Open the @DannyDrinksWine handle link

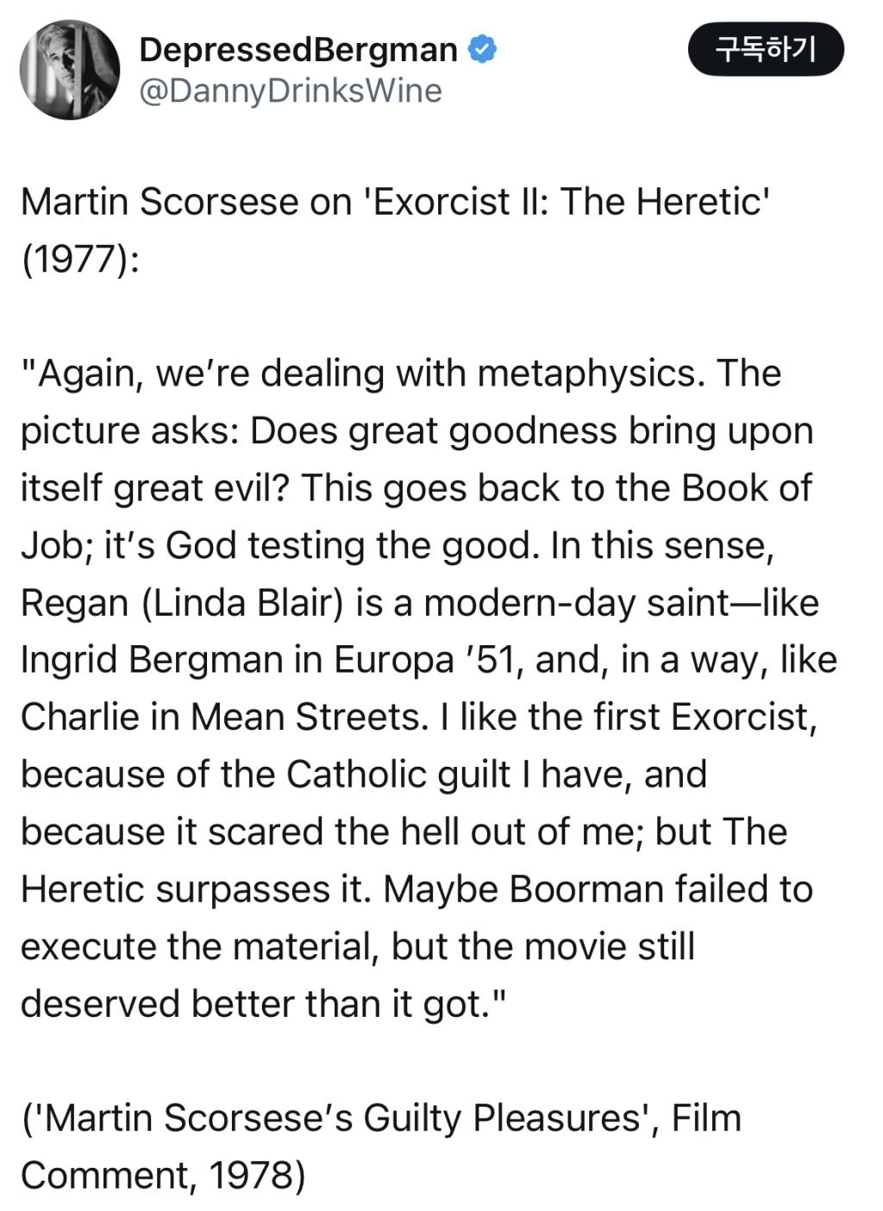pos(291,91)
